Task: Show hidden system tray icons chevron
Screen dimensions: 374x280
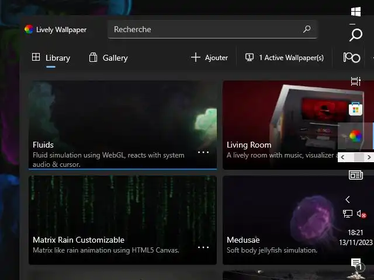Action: (x=348, y=199)
